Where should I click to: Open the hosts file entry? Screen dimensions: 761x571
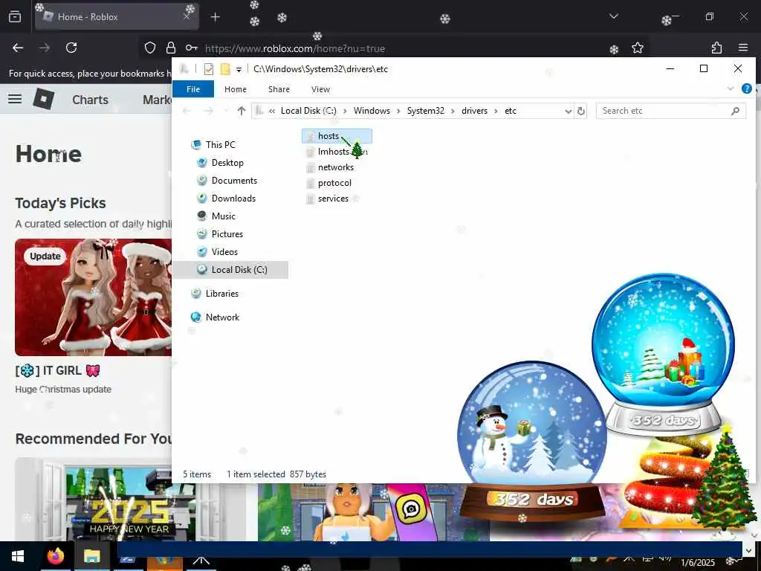(337, 136)
